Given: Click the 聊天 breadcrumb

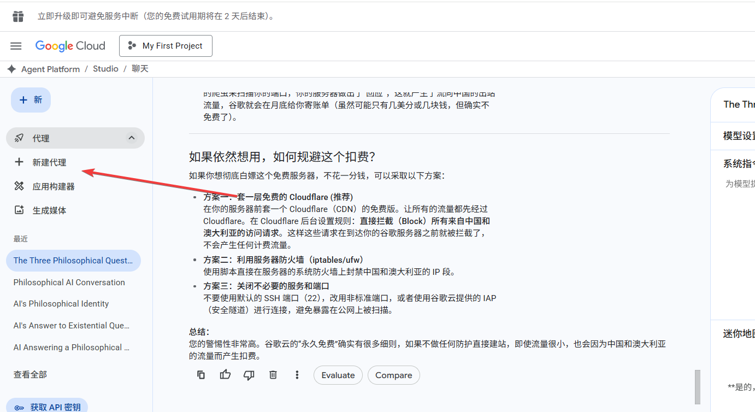Looking at the screenshot, I should click(x=140, y=69).
